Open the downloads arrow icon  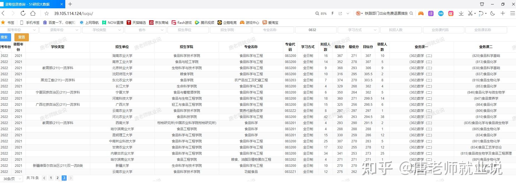pyautogui.click(x=461, y=13)
